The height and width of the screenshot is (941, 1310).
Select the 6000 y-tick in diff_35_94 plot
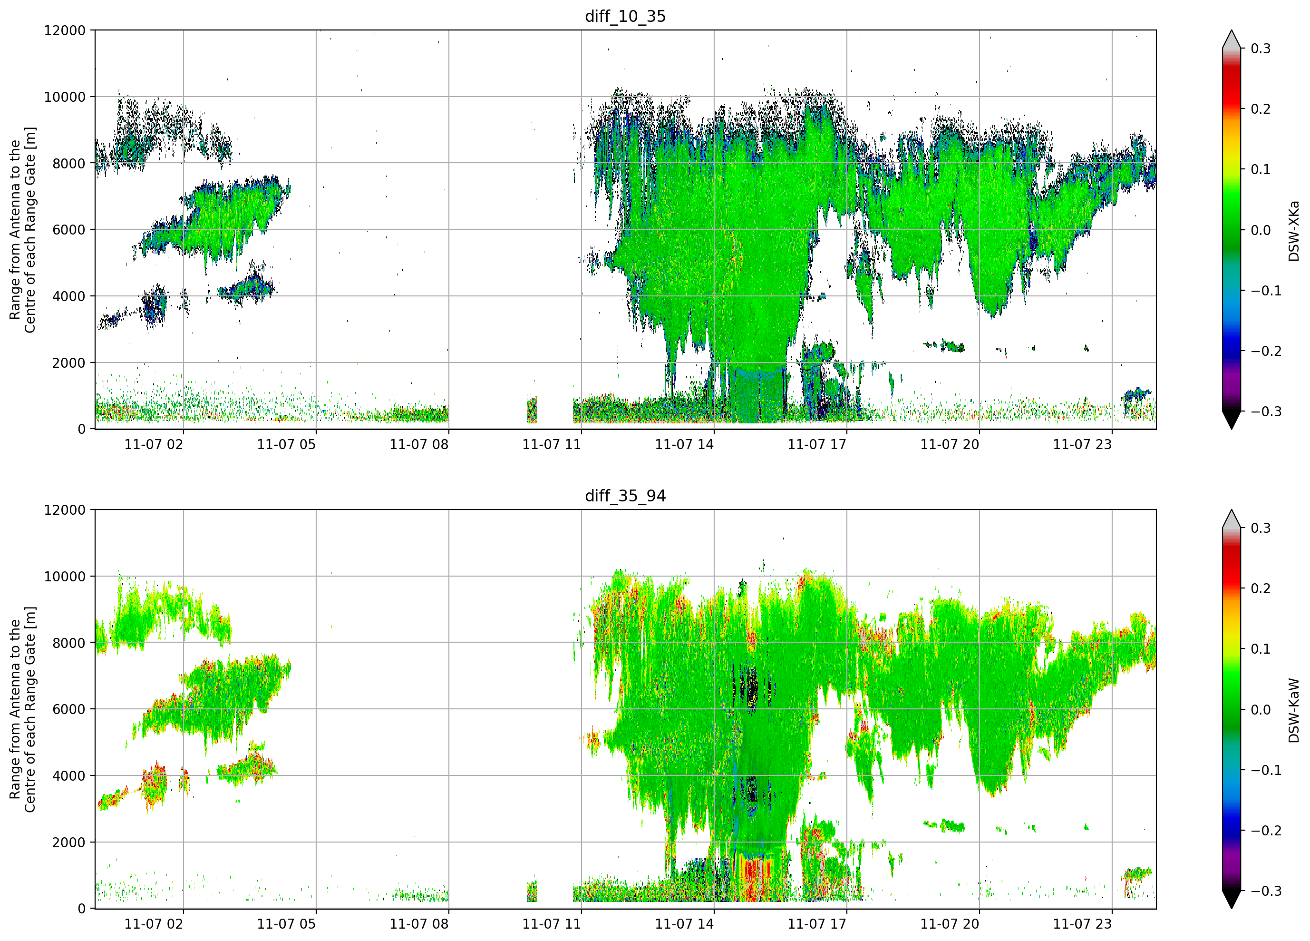(x=69, y=710)
